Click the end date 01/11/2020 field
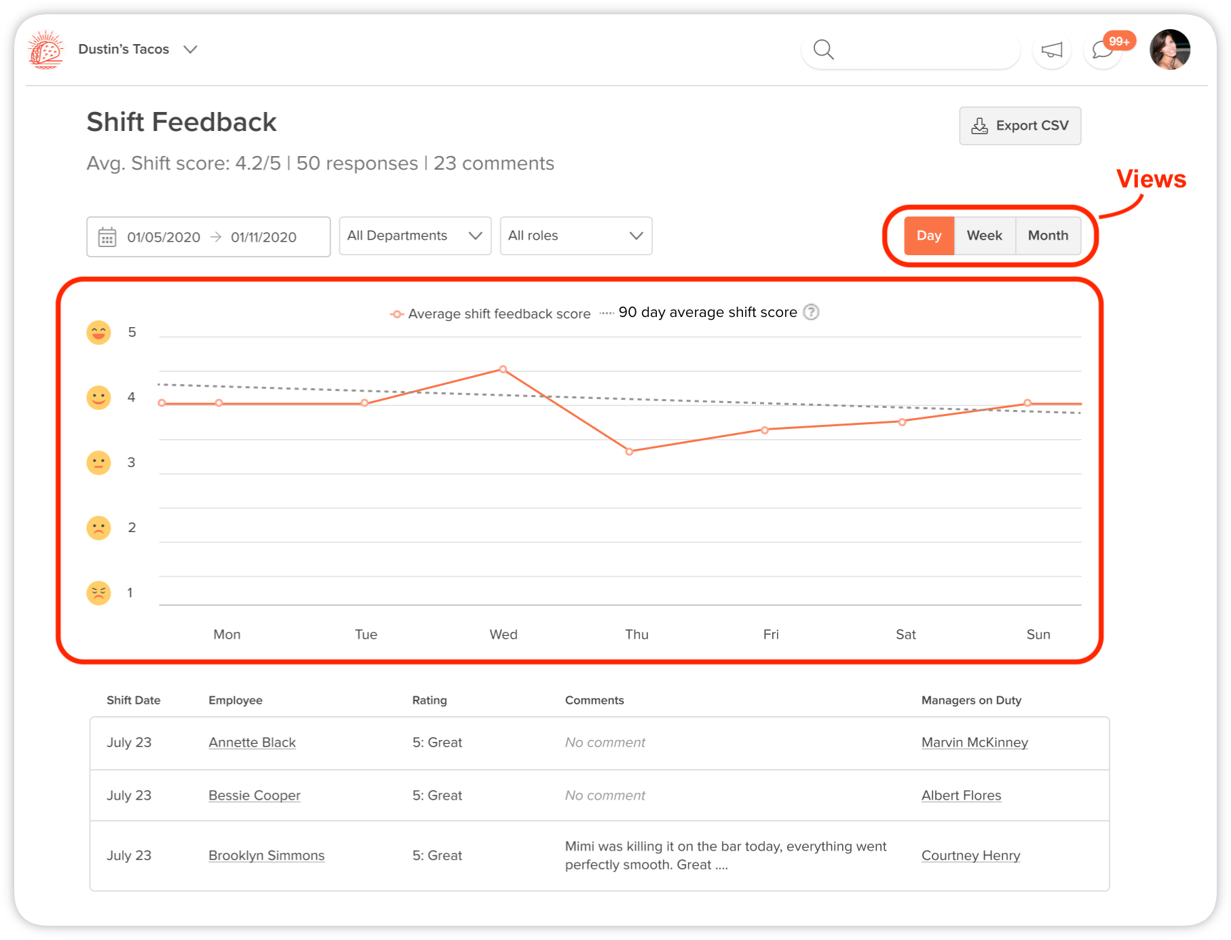This screenshot has height=940, width=1231. [263, 237]
